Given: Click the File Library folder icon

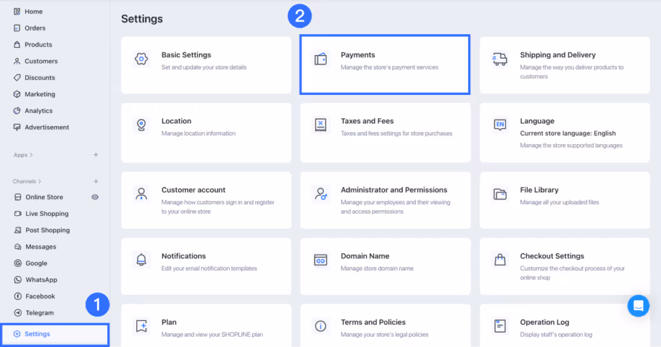Looking at the screenshot, I should pos(500,194).
